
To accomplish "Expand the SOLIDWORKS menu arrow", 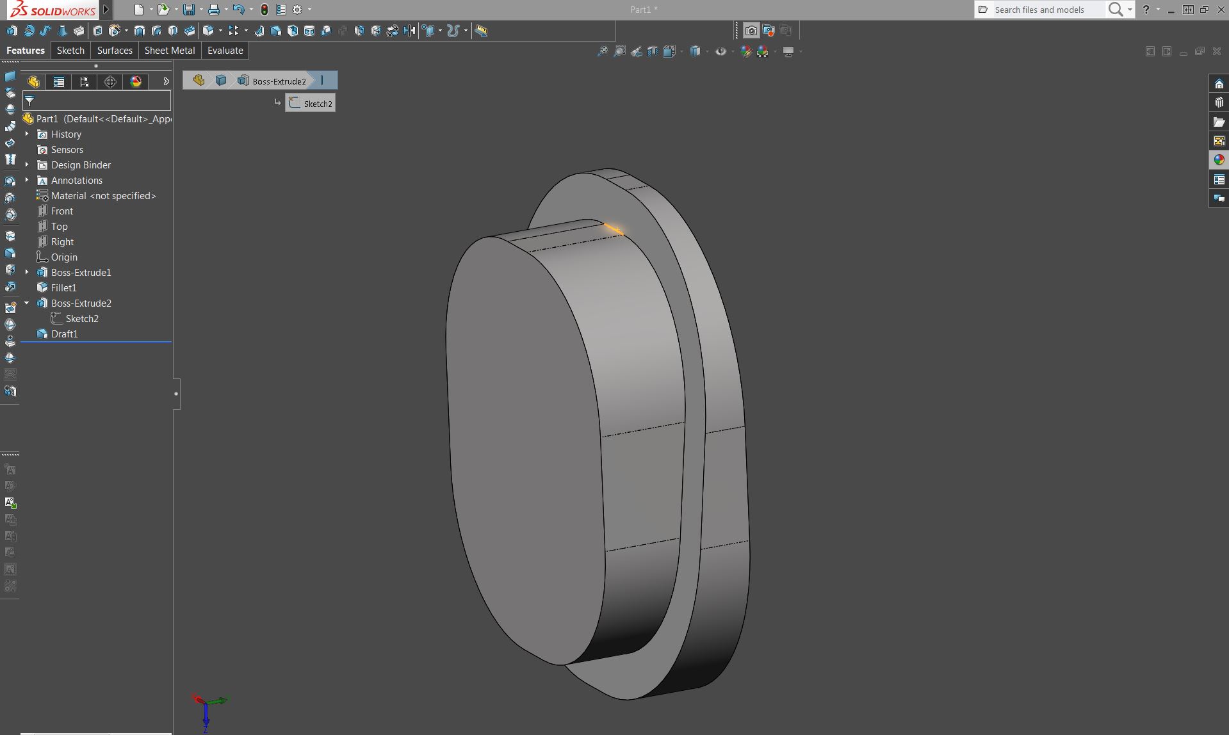I will 106,10.
